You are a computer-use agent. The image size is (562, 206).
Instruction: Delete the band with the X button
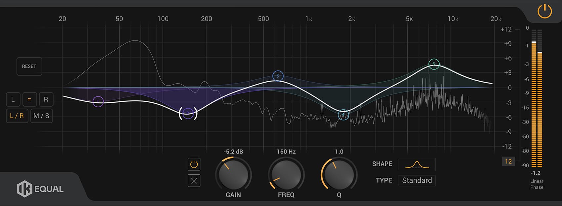click(x=194, y=181)
